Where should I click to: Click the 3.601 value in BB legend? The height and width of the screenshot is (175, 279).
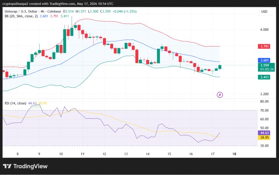pos(44,16)
